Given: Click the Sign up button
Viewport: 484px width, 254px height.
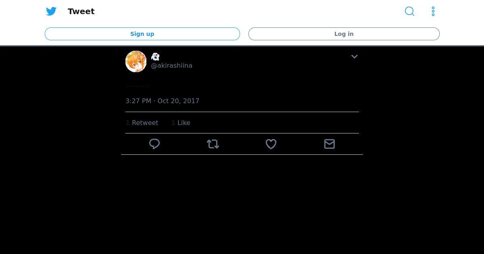Looking at the screenshot, I should tap(142, 34).
